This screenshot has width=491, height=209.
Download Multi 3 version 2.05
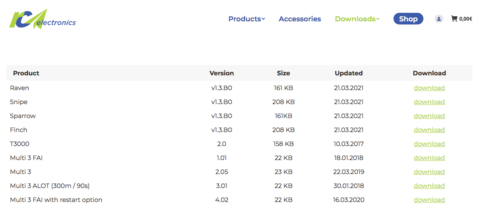[429, 172]
